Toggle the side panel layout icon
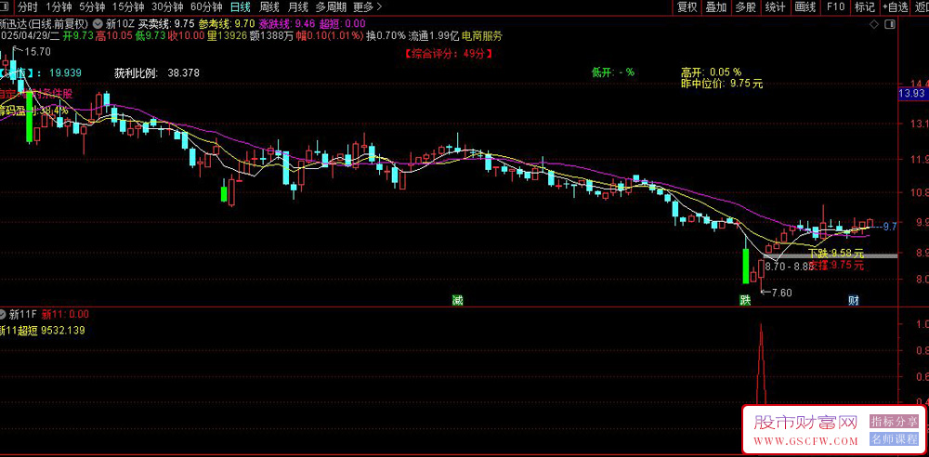Screen dimensions: 929x457 tap(889, 24)
